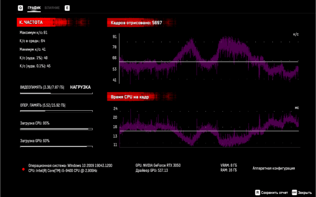Click ВИДЕОПАМЯТЬ (3.36/7.87 ГБ) label
The image size is (316, 197).
coord(42,87)
